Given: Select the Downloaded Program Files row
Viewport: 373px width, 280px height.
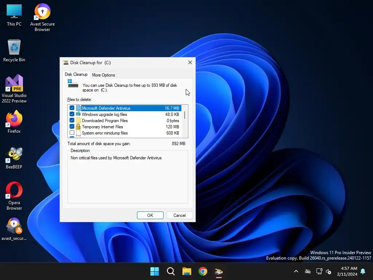Looking at the screenshot, I should [x=125, y=120].
